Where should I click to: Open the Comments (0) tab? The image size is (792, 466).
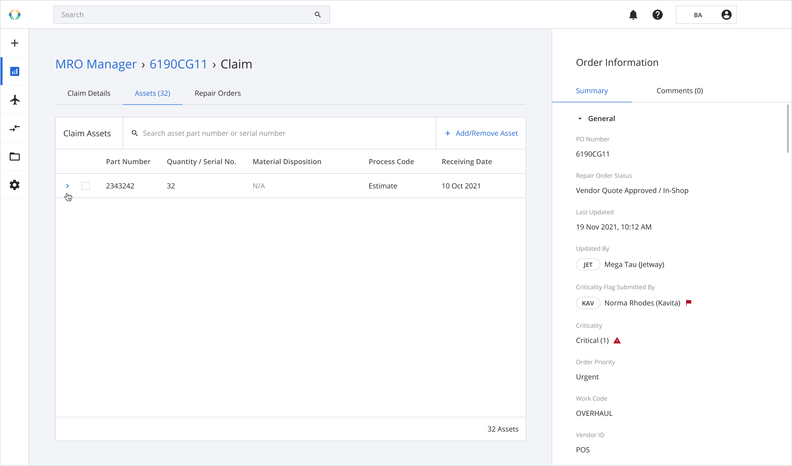(x=680, y=91)
